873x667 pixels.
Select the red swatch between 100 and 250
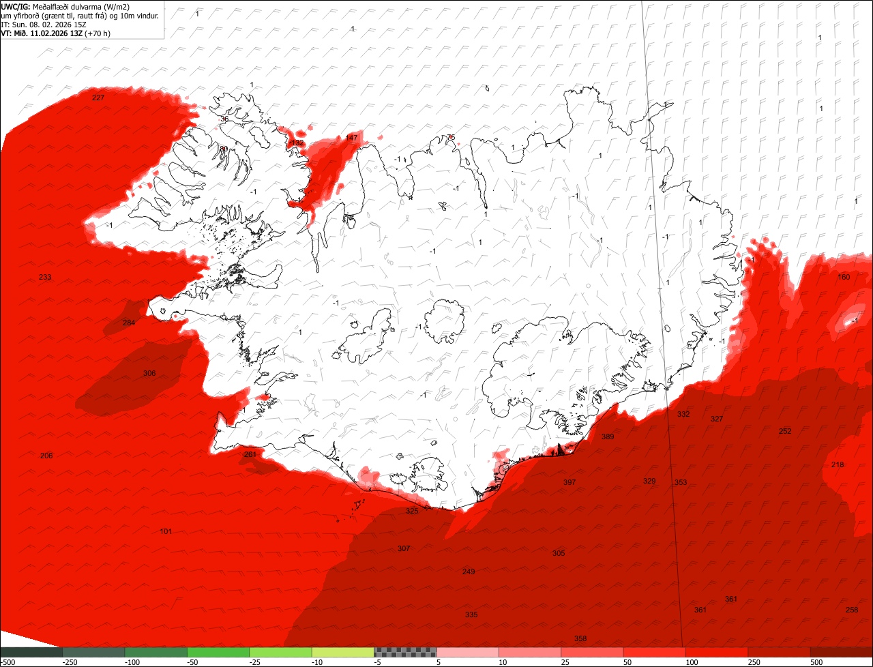717,652
